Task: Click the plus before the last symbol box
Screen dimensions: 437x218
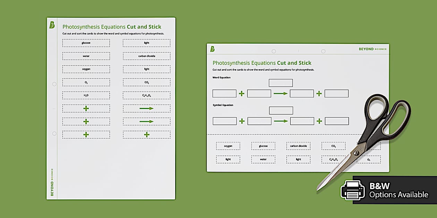Action: point(319,121)
